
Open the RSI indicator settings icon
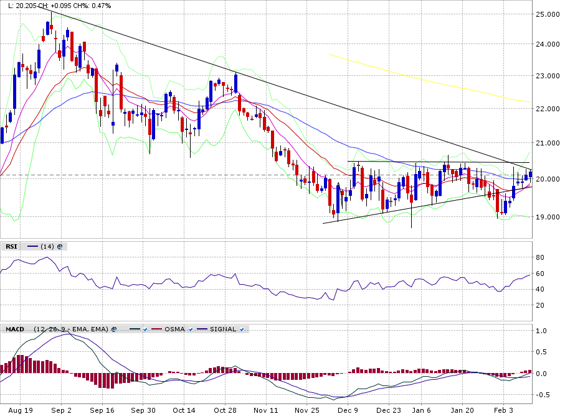click(60, 247)
